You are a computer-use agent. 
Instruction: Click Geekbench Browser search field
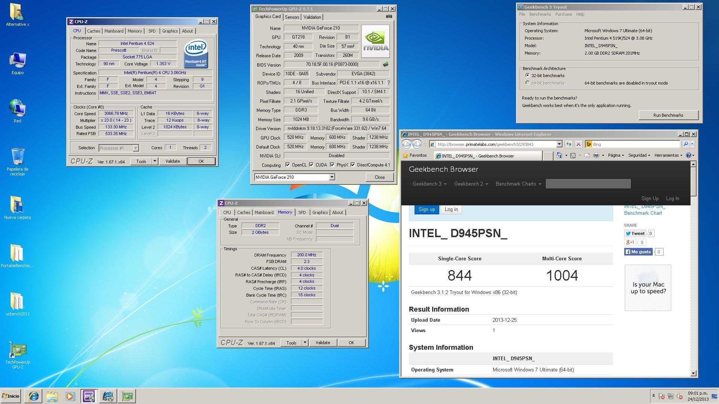pyautogui.click(x=588, y=184)
